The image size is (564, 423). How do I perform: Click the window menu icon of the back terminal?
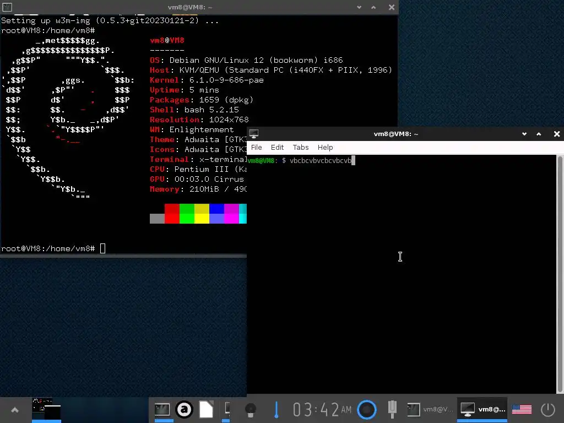pos(7,7)
